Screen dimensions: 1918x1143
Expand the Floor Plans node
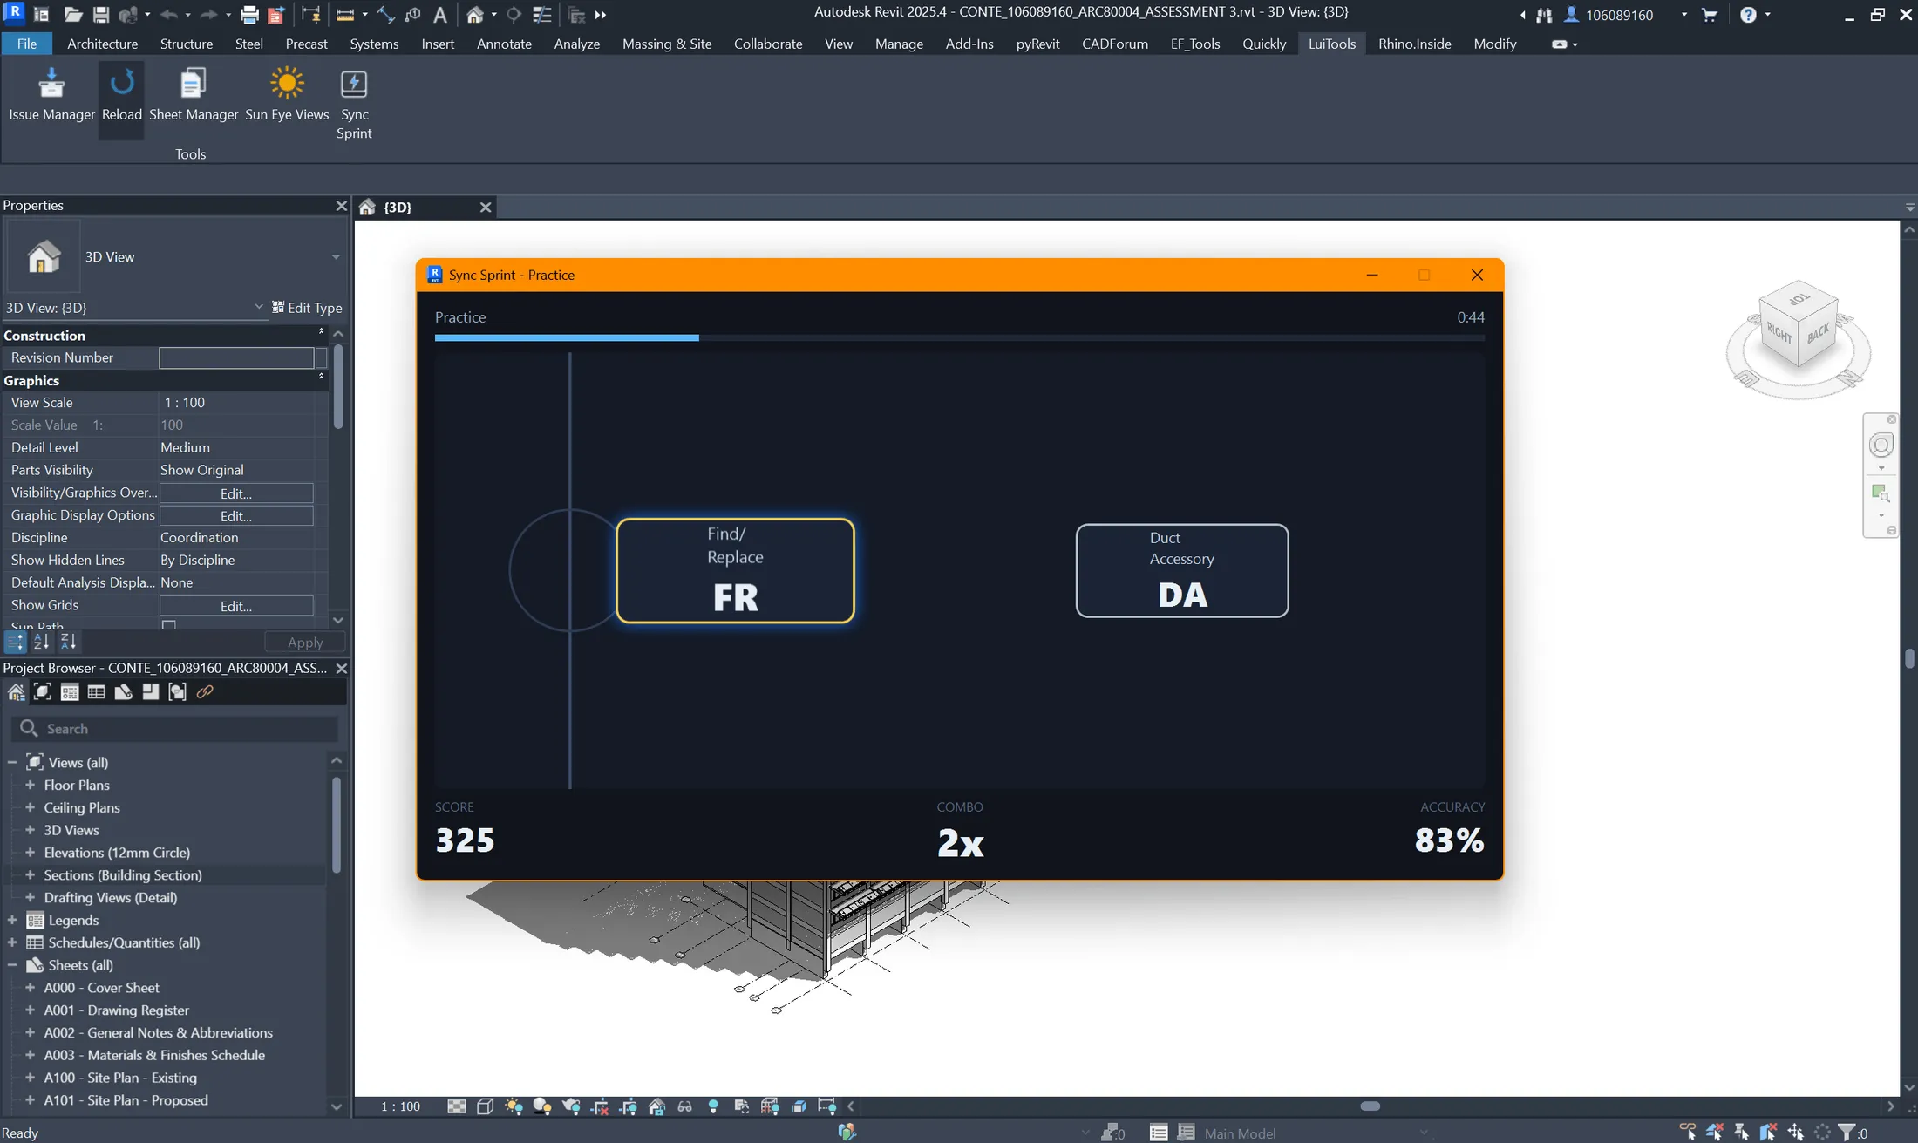pos(30,785)
